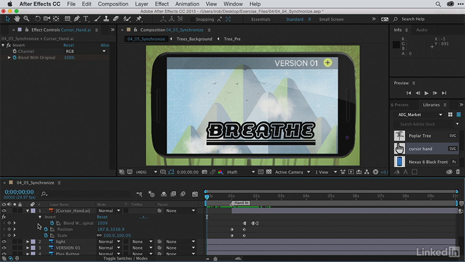465x262 pixels.
Task: Play the preview
Action: point(426,93)
